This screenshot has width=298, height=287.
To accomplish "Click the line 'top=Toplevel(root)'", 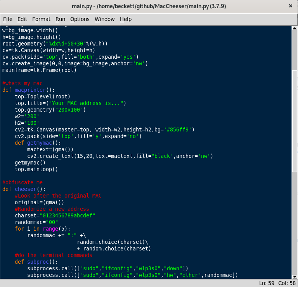I will [x=43, y=97].
